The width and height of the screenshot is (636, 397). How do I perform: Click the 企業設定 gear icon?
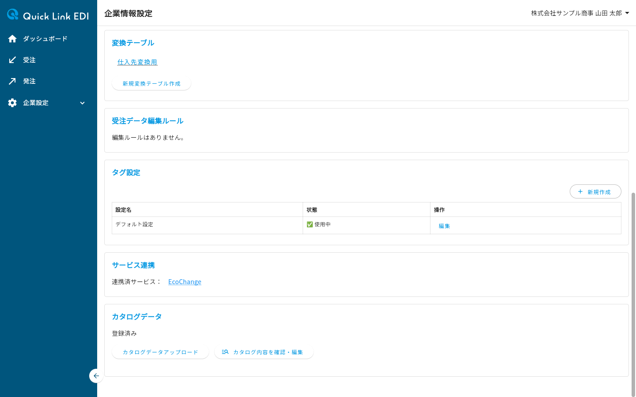12,103
